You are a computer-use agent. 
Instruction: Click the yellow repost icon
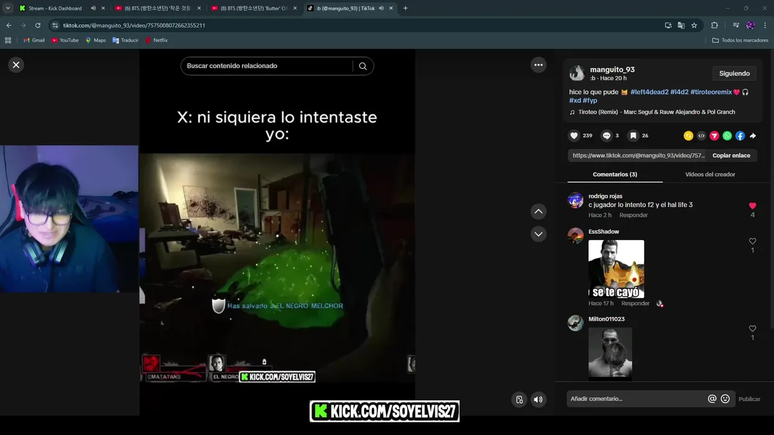688,136
